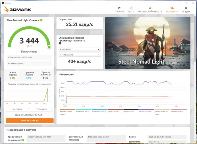Click the green validation checkmark next to Оценка
The image size is (197, 144).
(x=41, y=20)
